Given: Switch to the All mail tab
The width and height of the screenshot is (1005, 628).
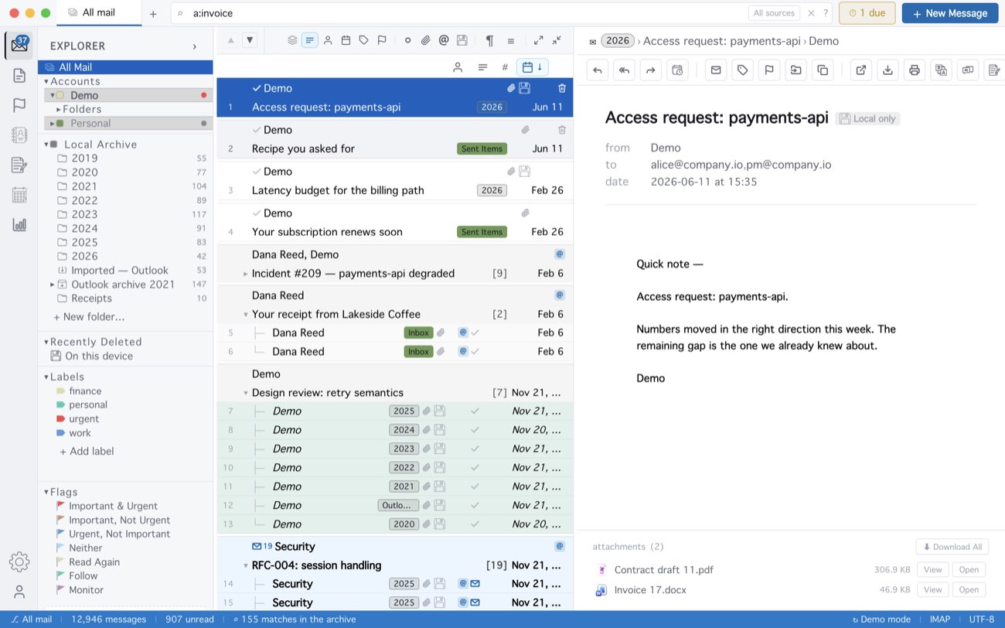Looking at the screenshot, I should pyautogui.click(x=98, y=13).
